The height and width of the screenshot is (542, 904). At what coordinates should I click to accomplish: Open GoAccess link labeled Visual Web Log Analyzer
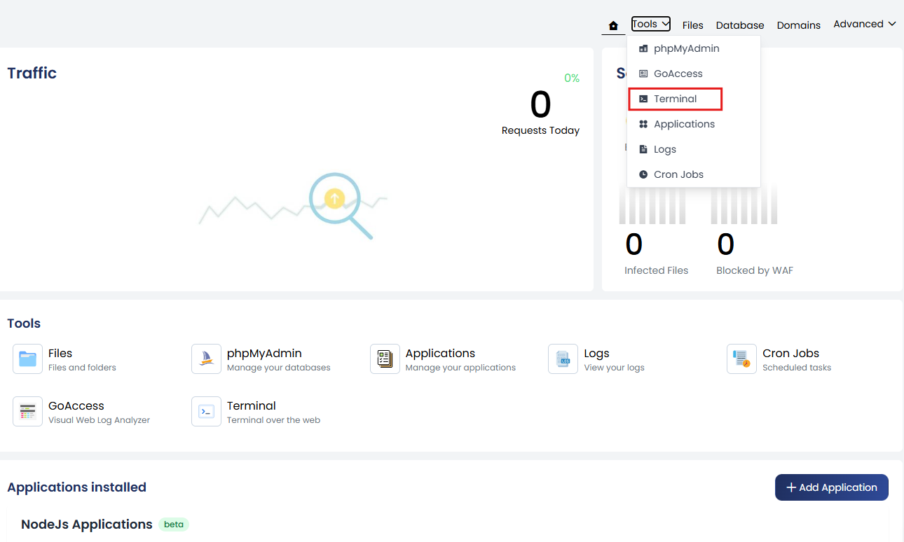100,412
